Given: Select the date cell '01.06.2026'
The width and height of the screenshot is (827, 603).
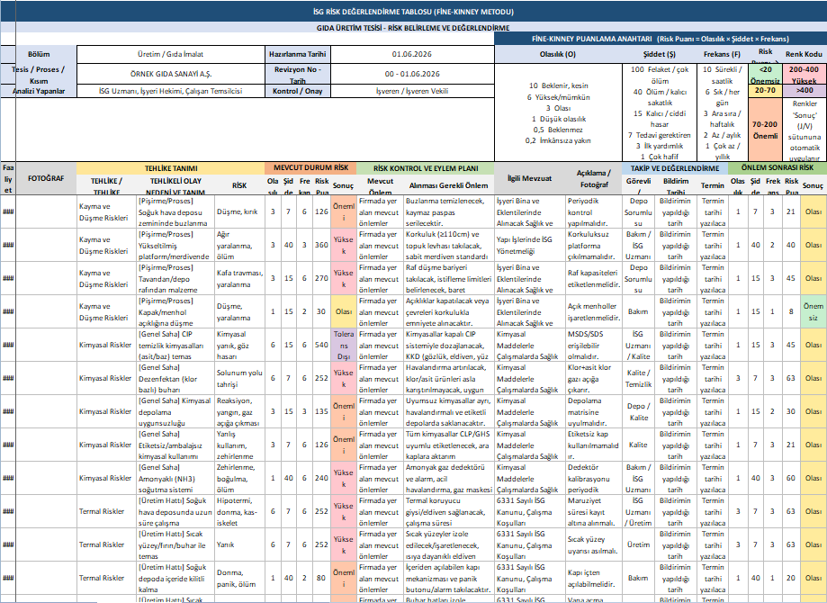Looking at the screenshot, I should 412,54.
